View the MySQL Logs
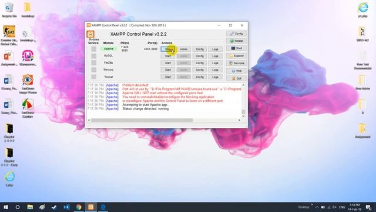376x212 pixels. point(215,56)
